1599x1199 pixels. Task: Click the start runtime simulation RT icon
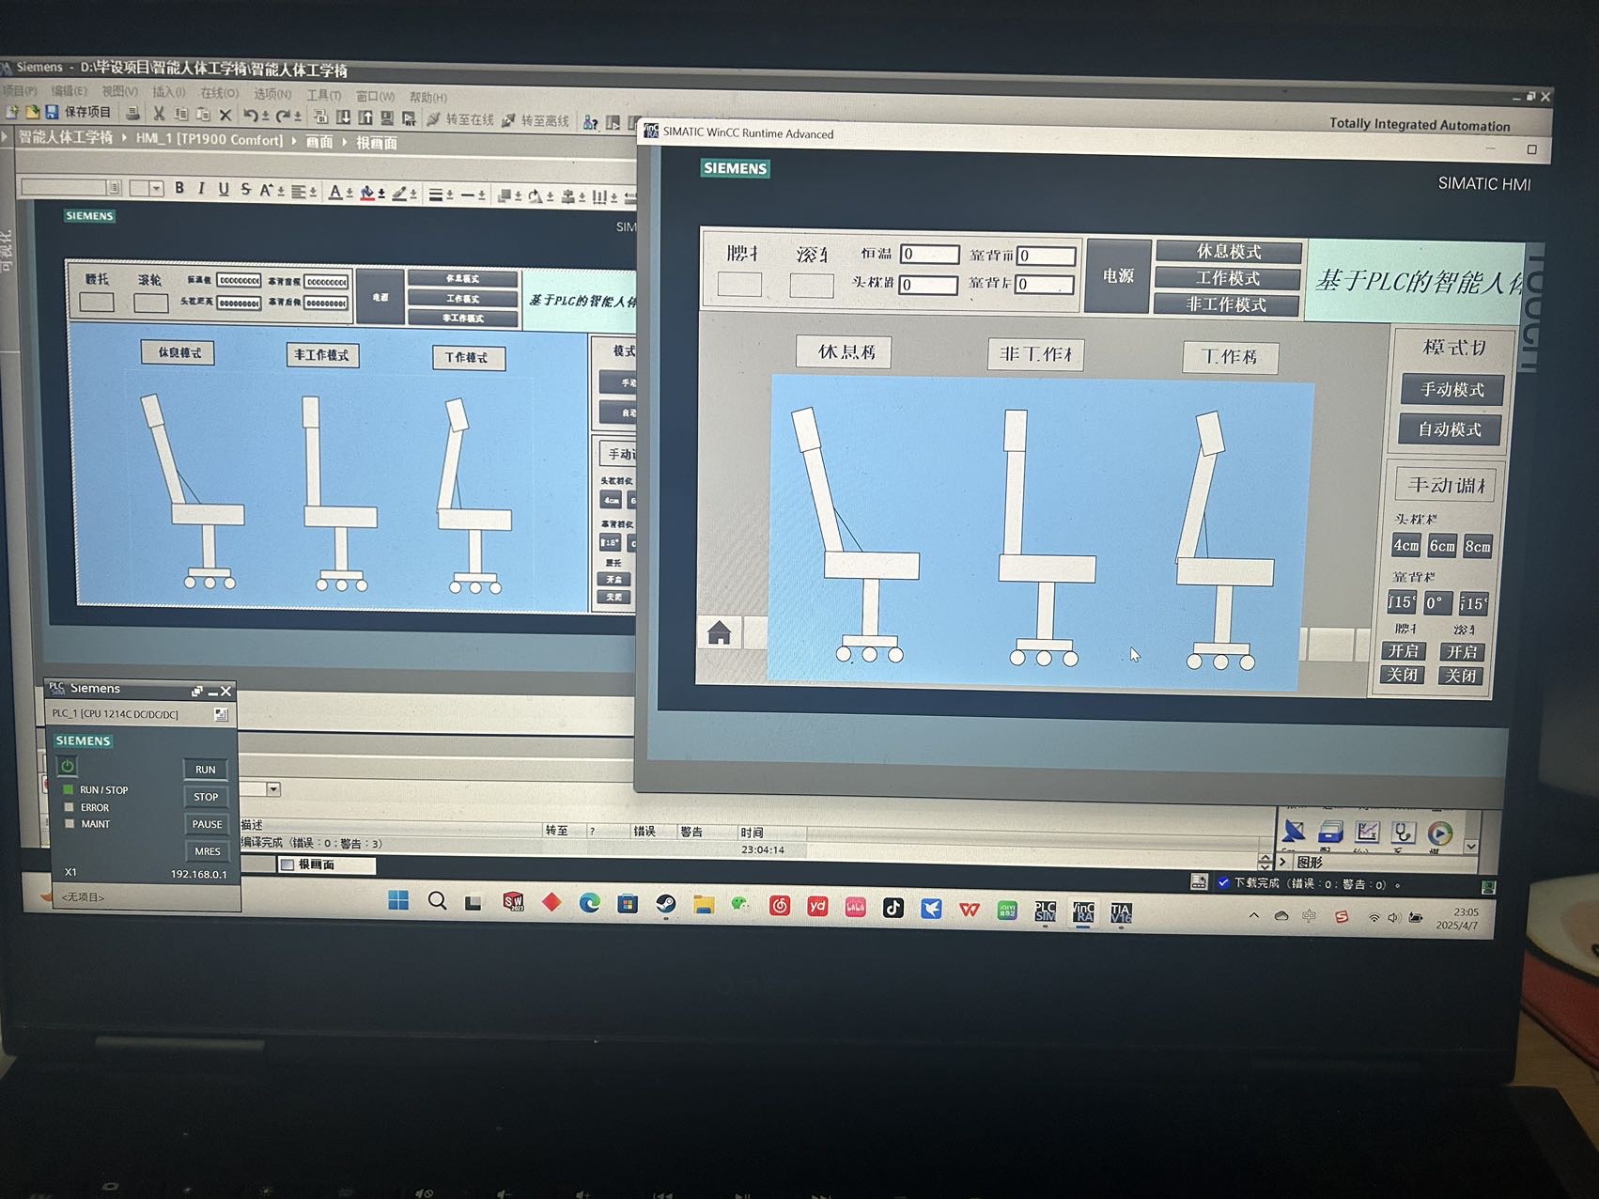click(409, 118)
